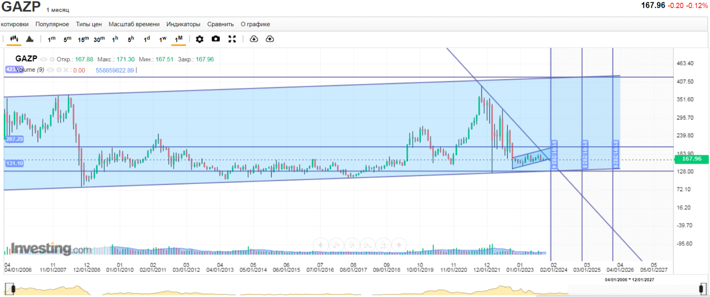Set timeframe to 1 minute
Image resolution: width=710 pixels, height=297 pixels.
pyautogui.click(x=52, y=39)
